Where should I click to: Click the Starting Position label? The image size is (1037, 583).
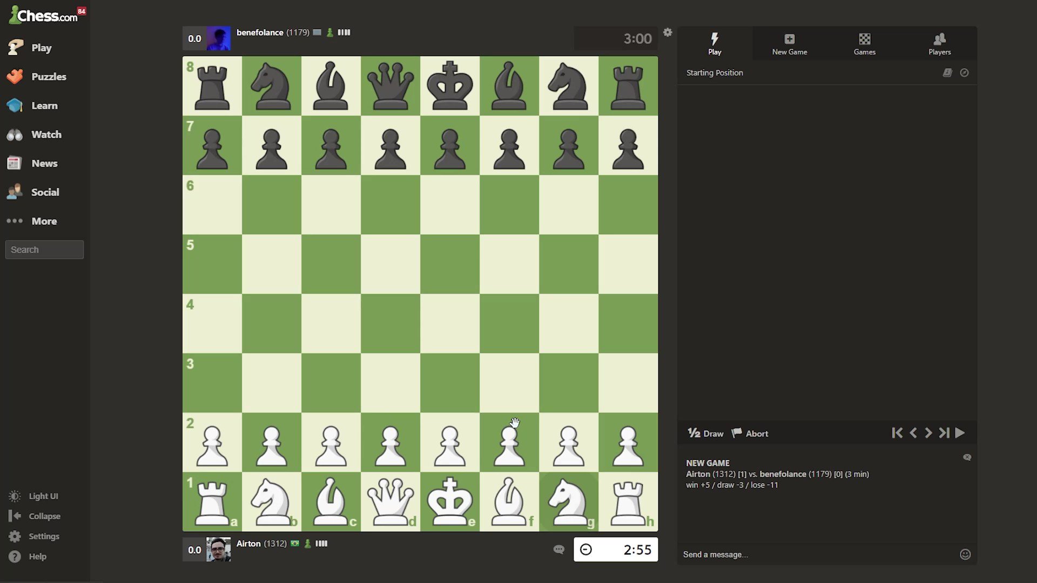715,72
